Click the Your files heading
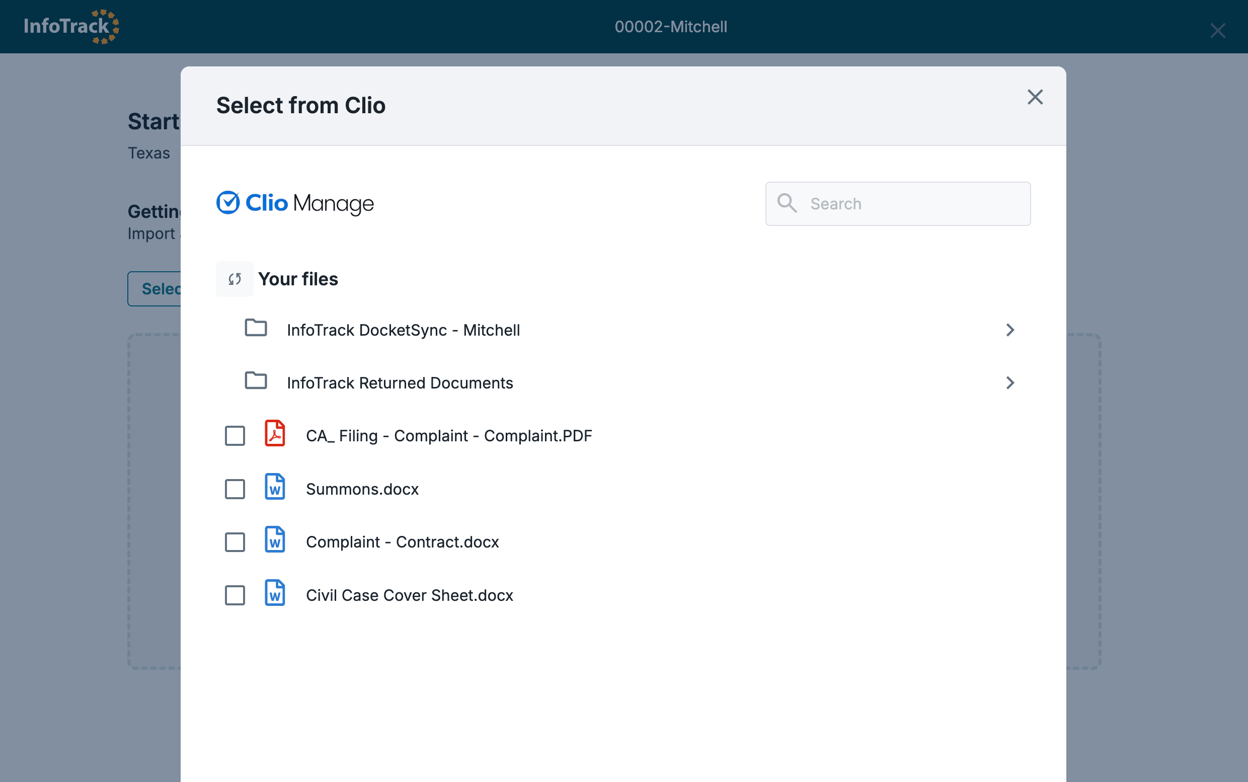1248x782 pixels. tap(298, 279)
